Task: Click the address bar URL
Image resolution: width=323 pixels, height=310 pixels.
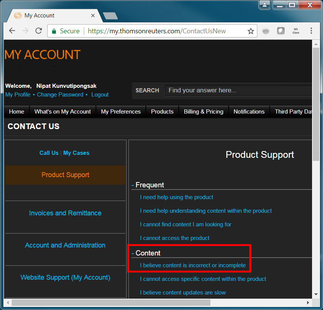Action: (x=157, y=31)
